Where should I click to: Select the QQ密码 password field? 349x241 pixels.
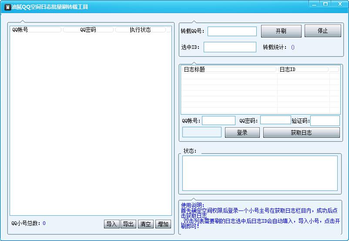(275, 120)
